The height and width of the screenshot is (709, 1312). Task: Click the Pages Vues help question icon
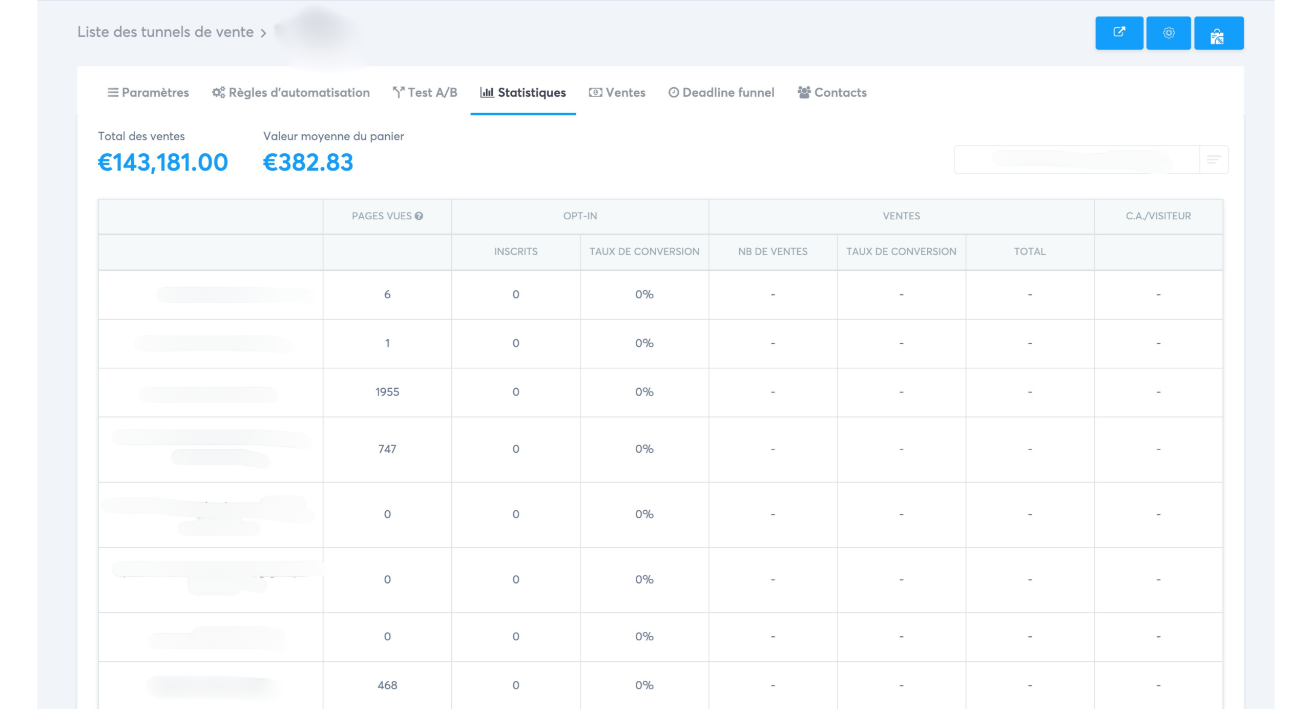click(419, 216)
